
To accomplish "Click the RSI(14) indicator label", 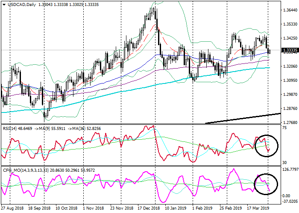I will pos(11,127).
